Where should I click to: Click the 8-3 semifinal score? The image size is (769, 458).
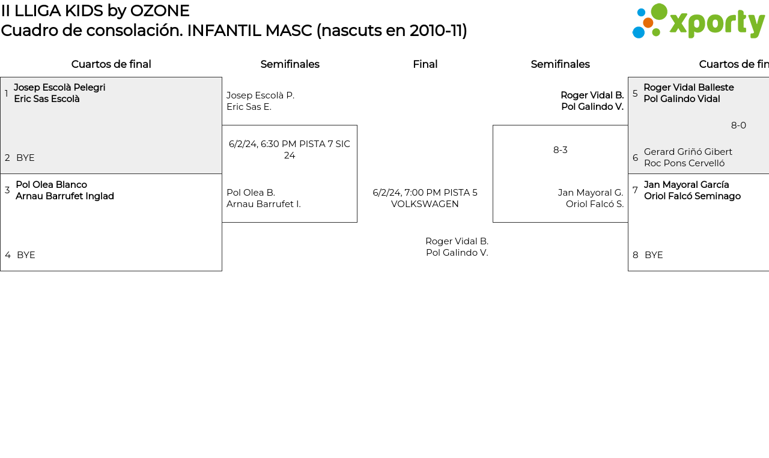(x=560, y=150)
